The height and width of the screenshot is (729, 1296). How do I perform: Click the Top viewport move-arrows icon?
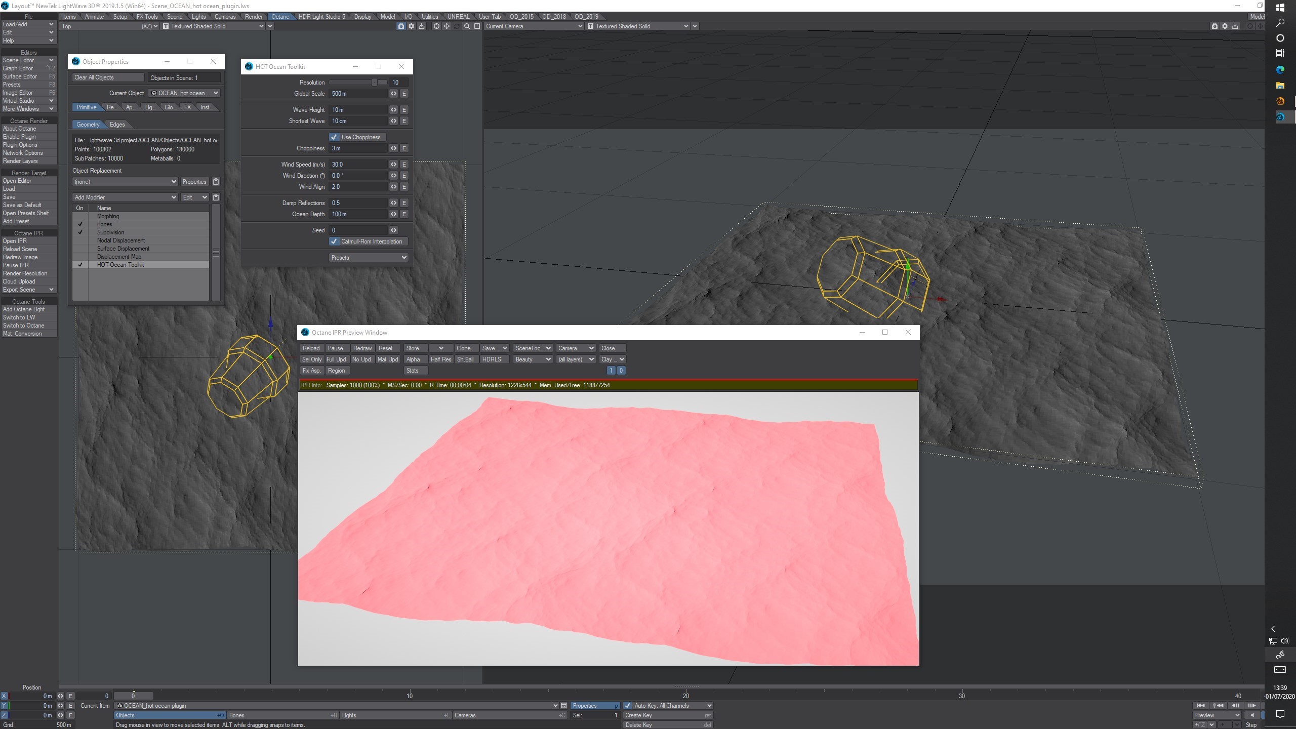(x=447, y=26)
